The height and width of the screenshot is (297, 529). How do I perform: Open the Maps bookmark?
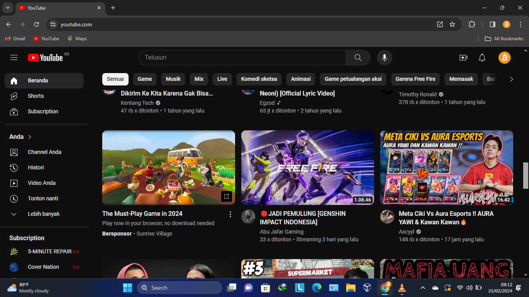[x=77, y=39]
